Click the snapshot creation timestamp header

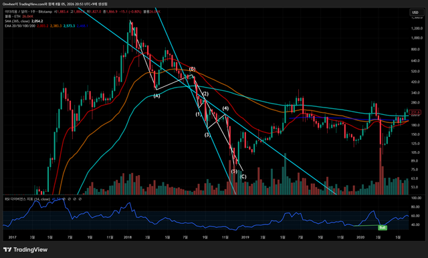(x=55, y=4)
